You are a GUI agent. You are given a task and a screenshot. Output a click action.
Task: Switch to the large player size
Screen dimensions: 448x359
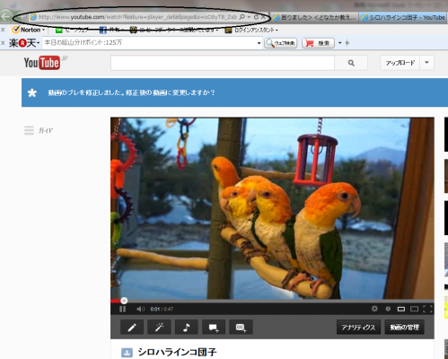414,309
